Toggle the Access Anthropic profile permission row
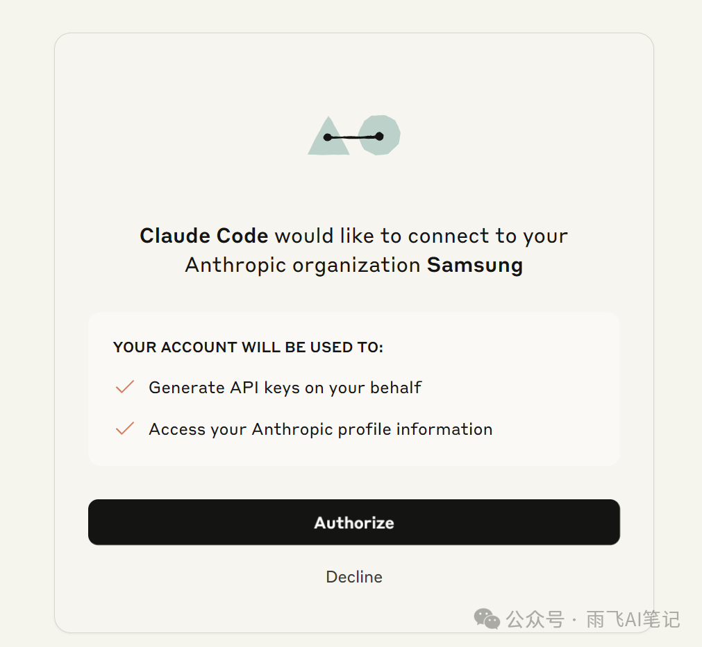702x647 pixels. pyautogui.click(x=321, y=429)
